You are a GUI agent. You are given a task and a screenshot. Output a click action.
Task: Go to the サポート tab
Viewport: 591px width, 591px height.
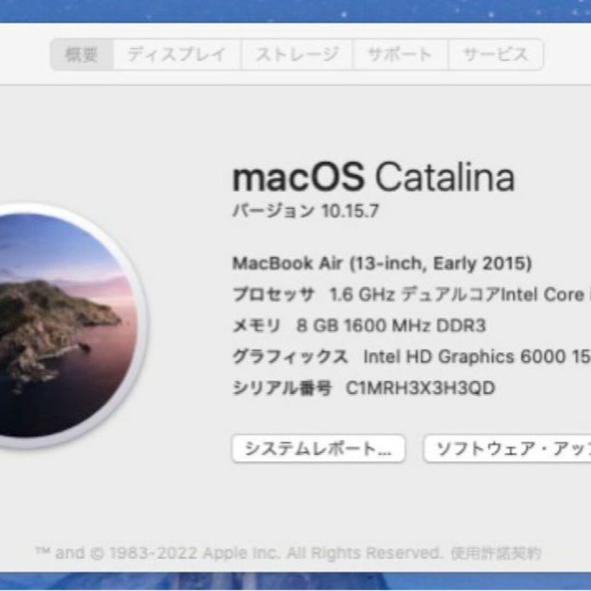pyautogui.click(x=400, y=55)
